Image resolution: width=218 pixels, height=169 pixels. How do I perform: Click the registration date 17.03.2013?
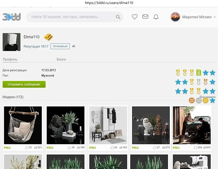coord(49,70)
